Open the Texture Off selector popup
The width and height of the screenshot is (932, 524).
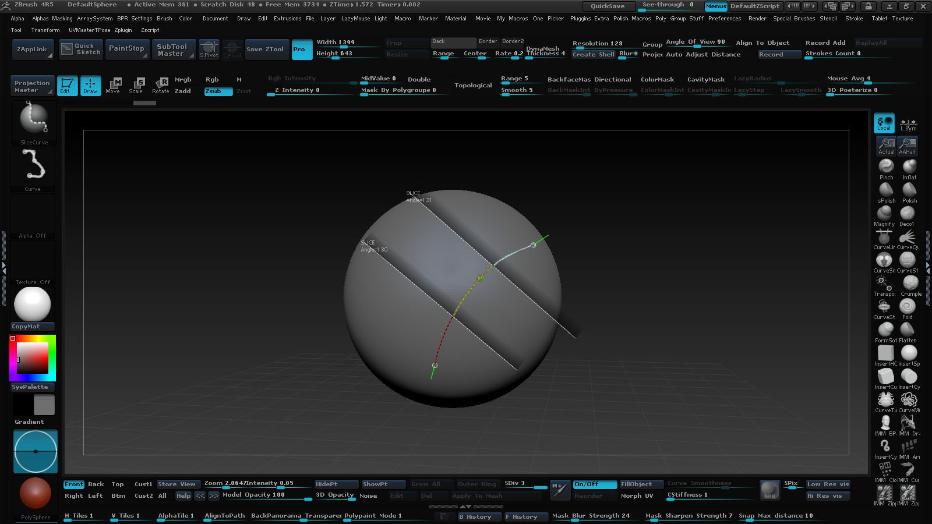click(x=33, y=262)
